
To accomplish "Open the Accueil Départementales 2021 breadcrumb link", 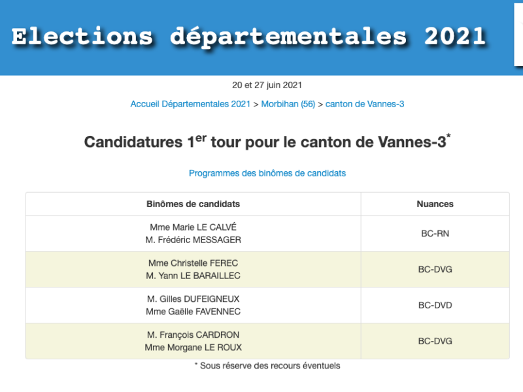I will coord(190,104).
